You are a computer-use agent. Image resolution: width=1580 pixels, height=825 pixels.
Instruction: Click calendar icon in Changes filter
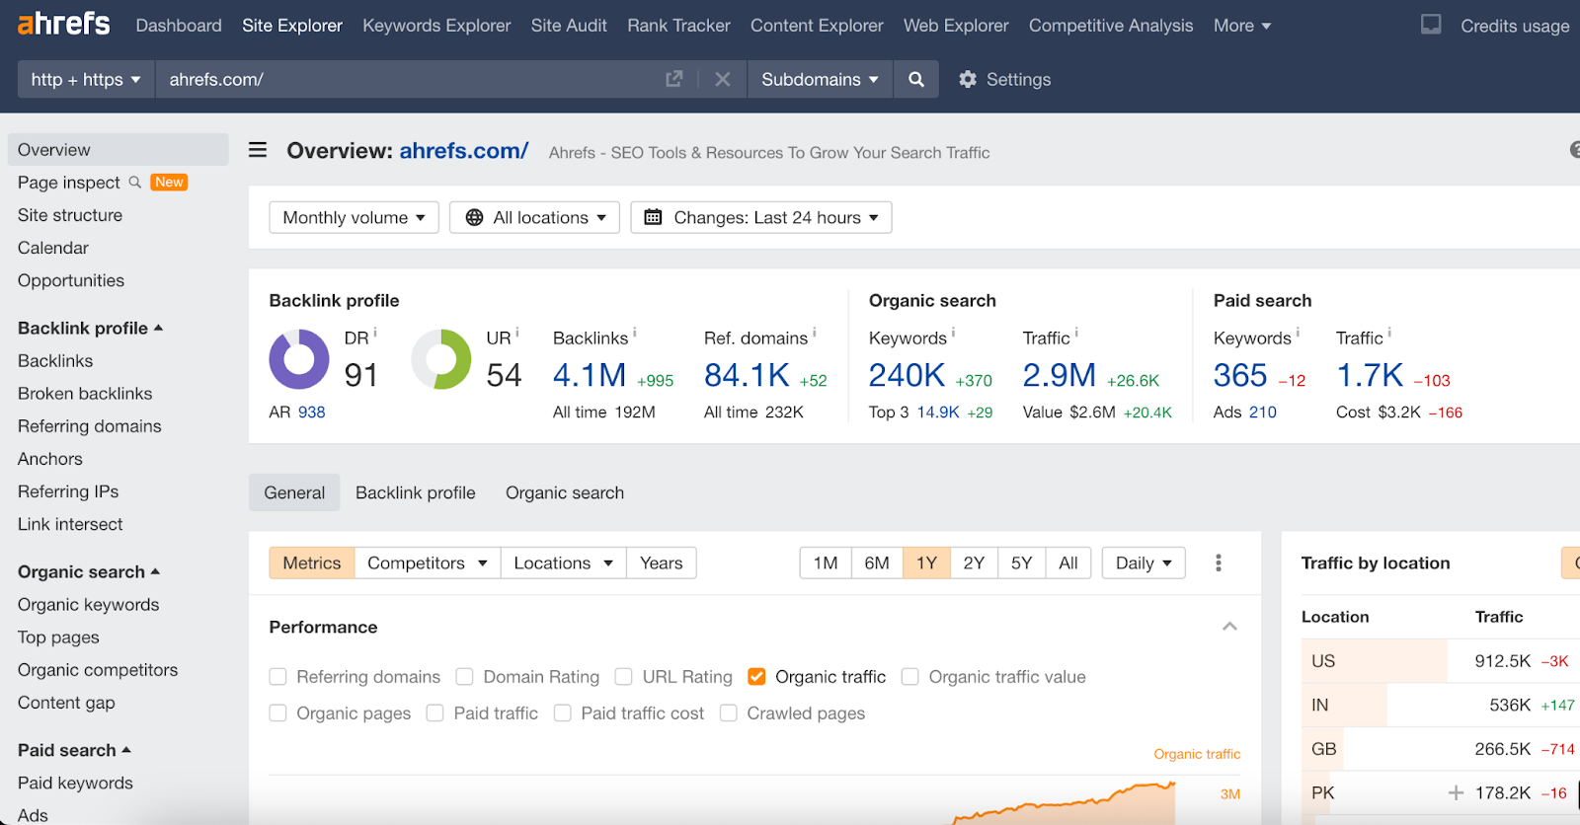[653, 217]
